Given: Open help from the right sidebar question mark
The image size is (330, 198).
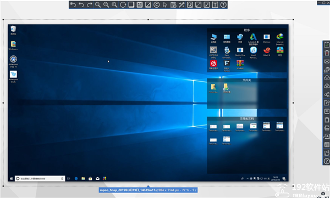Looking at the screenshot, I should pos(327,161).
